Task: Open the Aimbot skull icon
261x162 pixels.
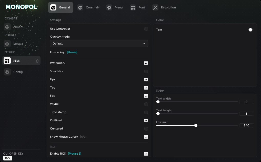Action: pyautogui.click(x=7, y=27)
